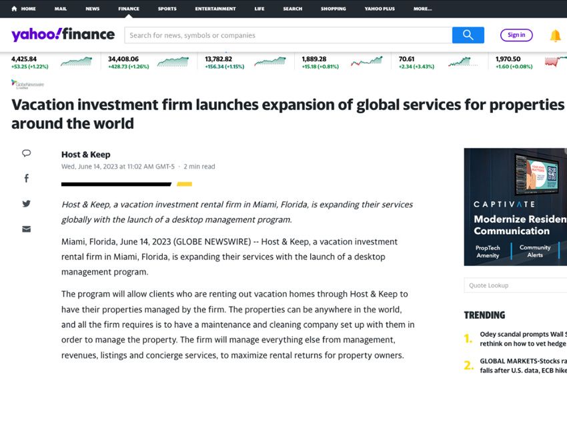Image resolution: width=567 pixels, height=440 pixels.
Task: Open the Mail menu item
Action: 61,9
